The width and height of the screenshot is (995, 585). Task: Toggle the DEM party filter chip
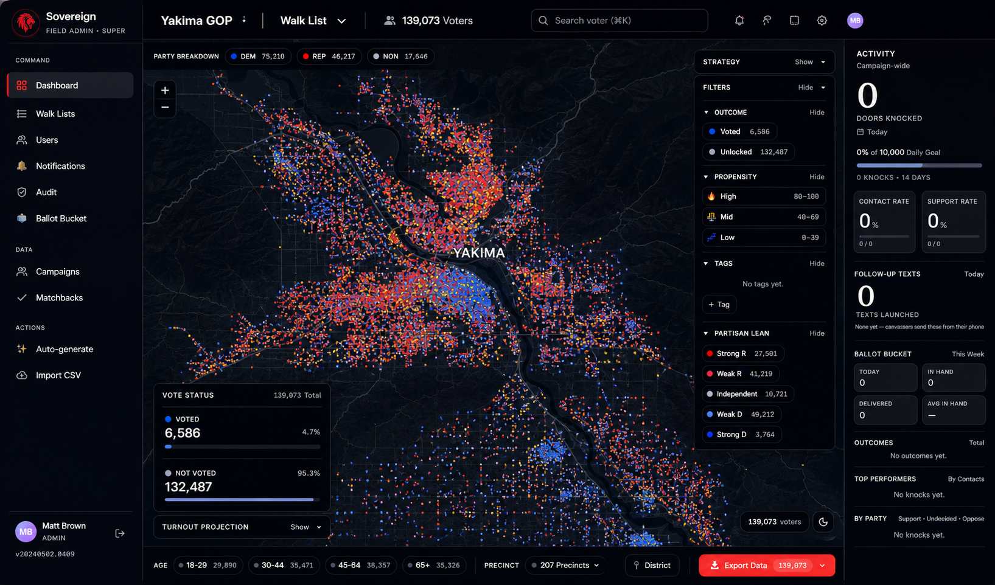coord(258,57)
